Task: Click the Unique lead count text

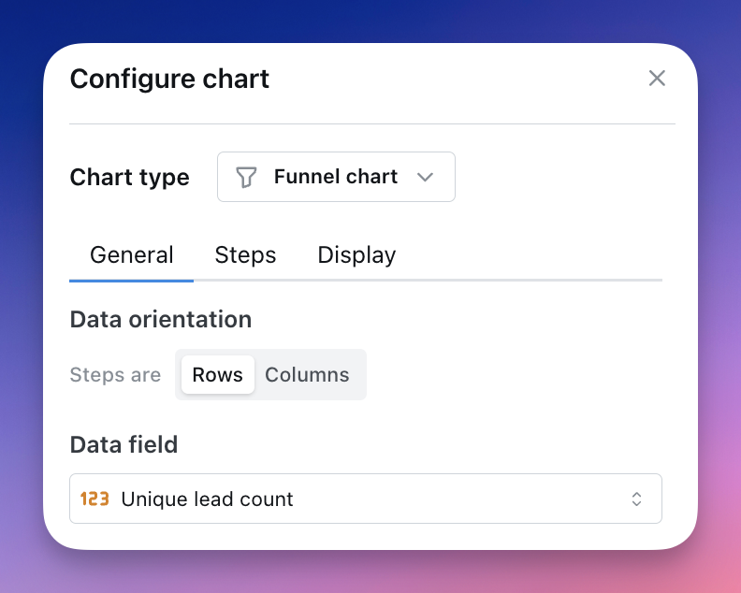Action: (207, 499)
